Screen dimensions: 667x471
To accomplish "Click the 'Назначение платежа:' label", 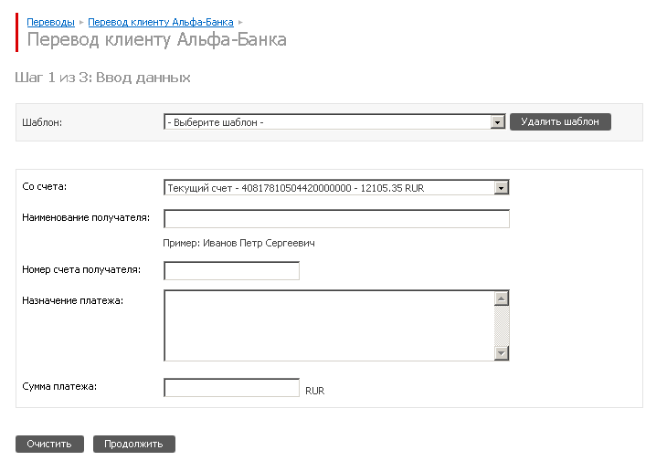I will click(x=73, y=300).
